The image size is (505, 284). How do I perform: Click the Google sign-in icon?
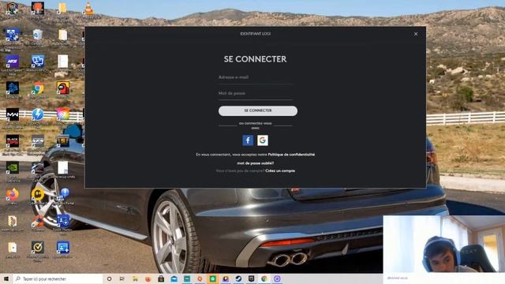[263, 140]
